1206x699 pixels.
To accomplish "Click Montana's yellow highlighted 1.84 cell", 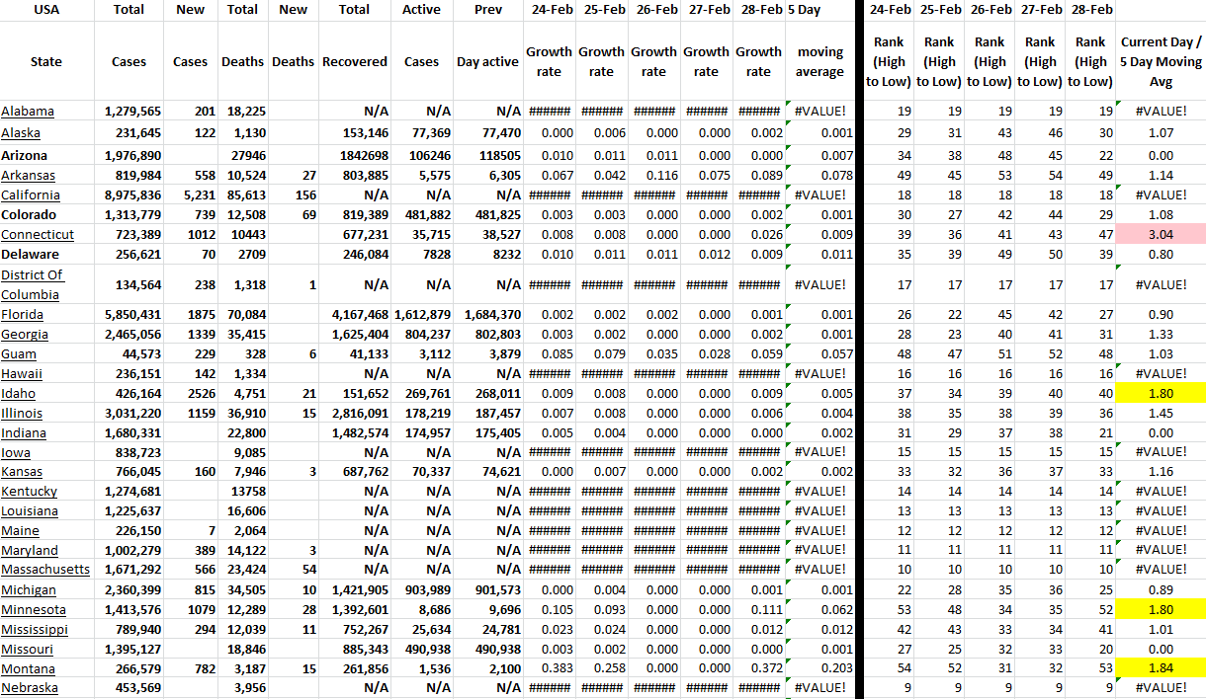I will (1161, 668).
